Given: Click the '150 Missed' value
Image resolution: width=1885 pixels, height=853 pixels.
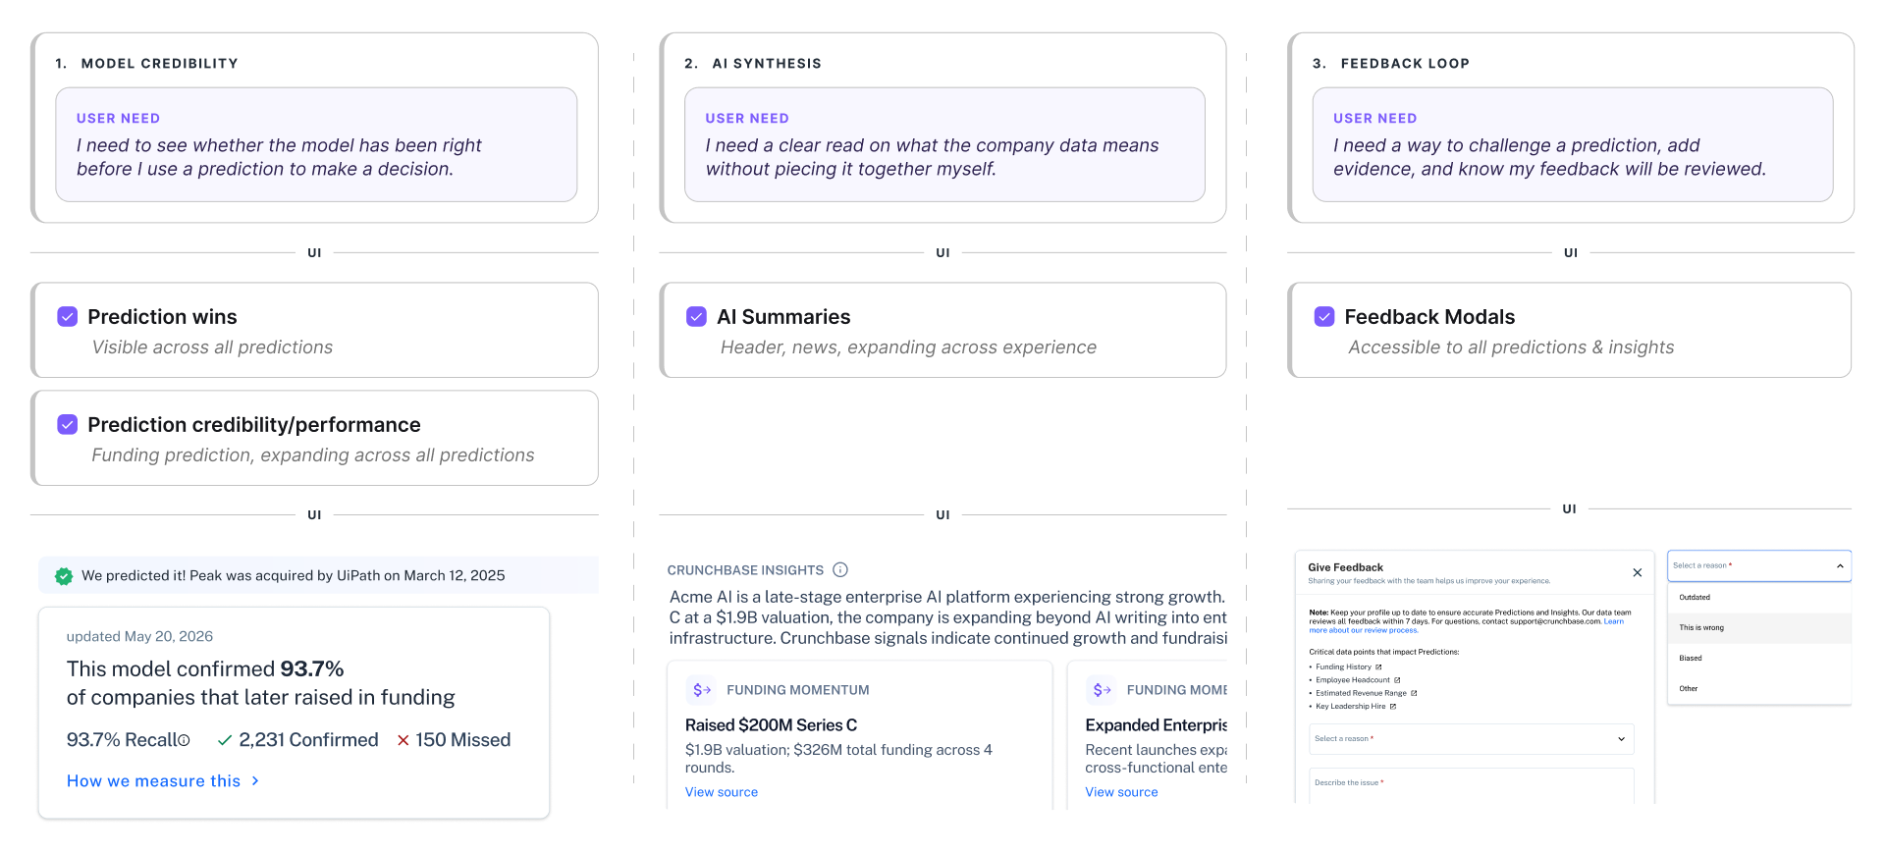Looking at the screenshot, I should 462,740.
